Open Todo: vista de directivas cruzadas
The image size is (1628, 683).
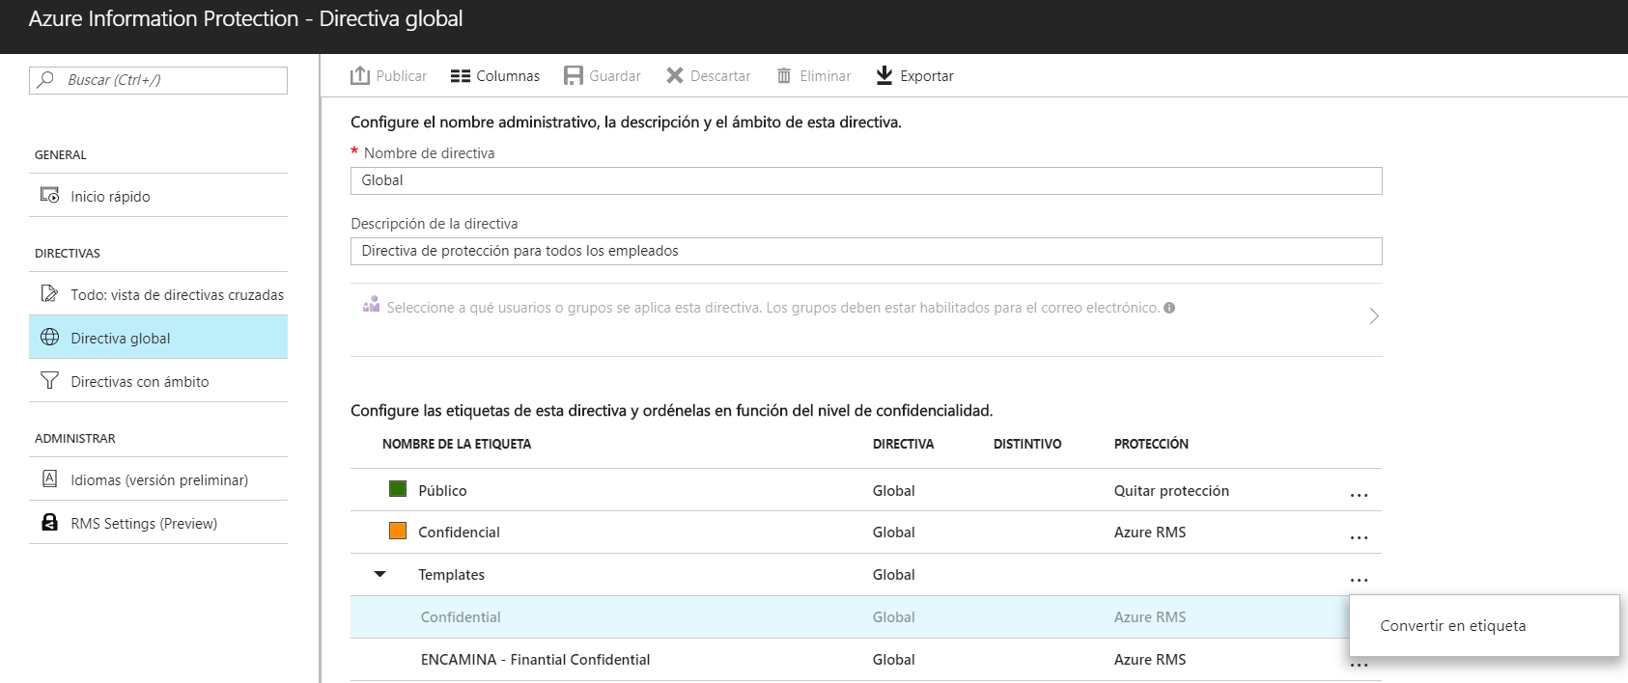158,294
